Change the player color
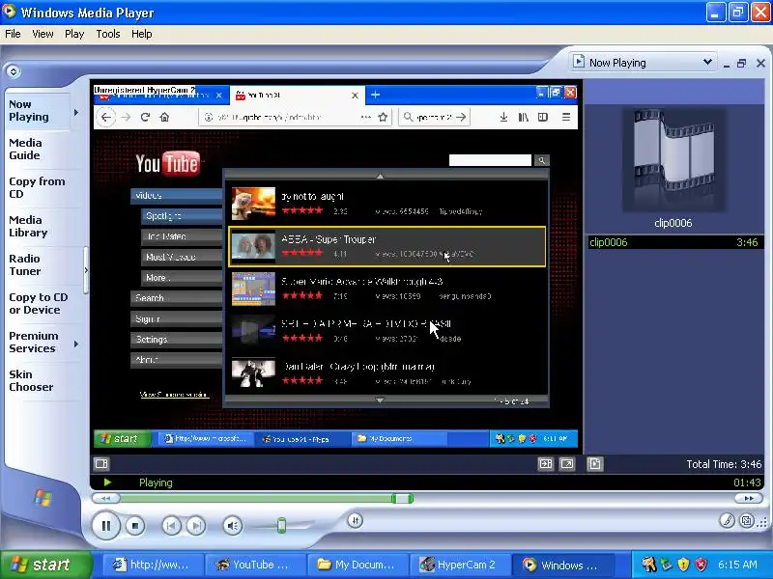773x579 pixels. tap(727, 520)
